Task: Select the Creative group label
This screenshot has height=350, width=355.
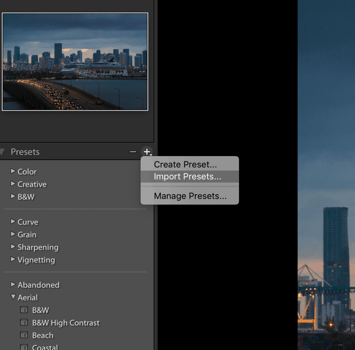Action: [x=32, y=184]
